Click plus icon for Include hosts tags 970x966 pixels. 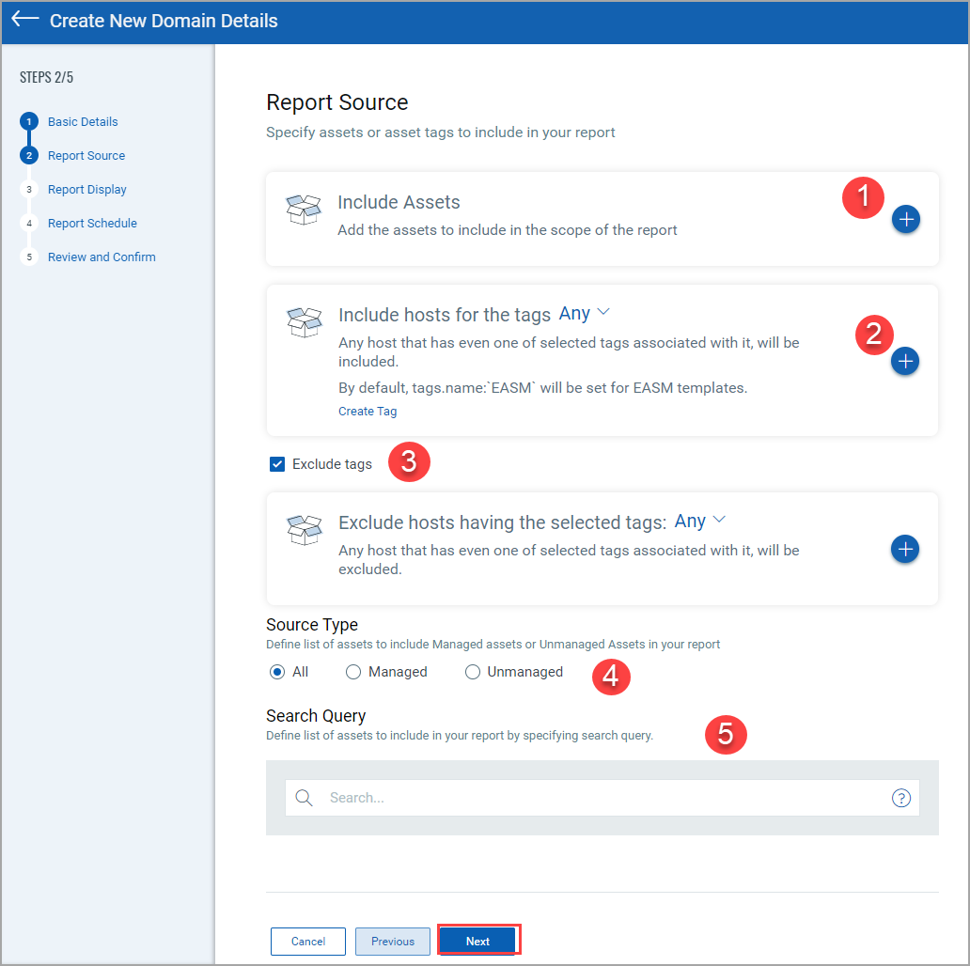click(x=905, y=361)
